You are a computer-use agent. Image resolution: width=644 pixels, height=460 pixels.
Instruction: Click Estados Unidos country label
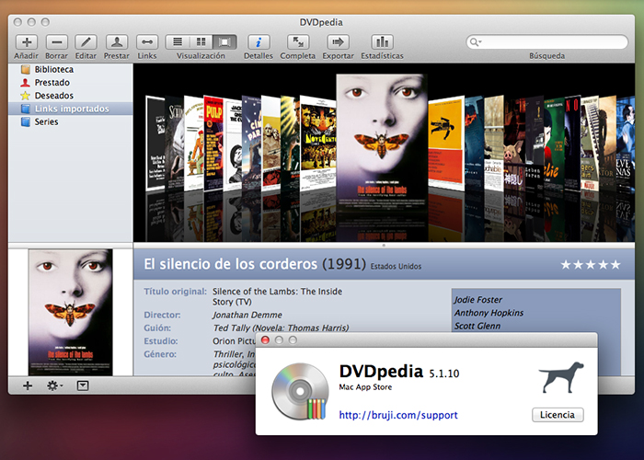point(396,267)
